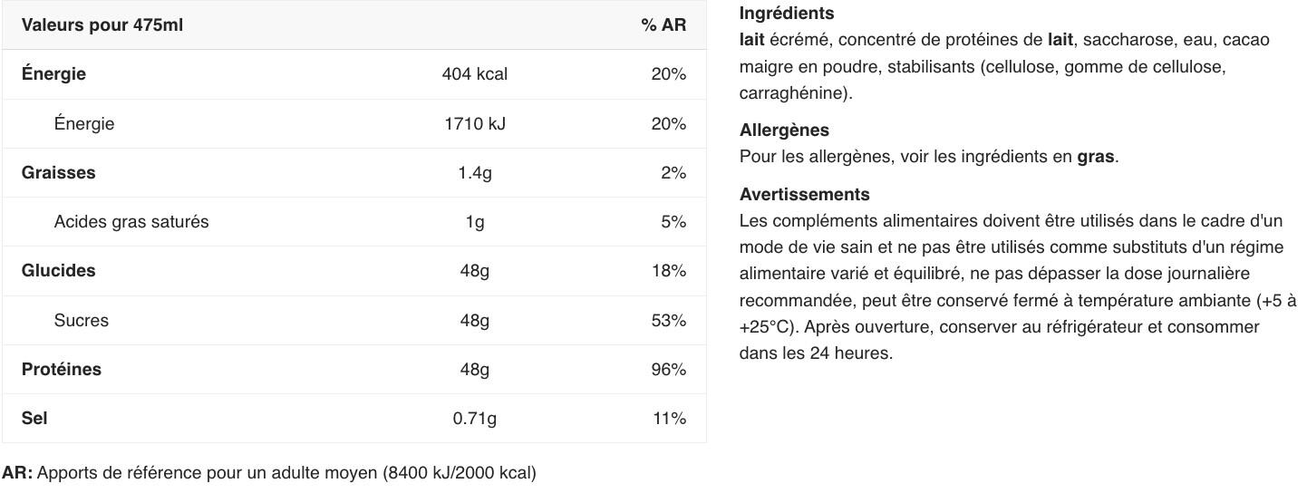Select the 18% carbohydrate percentage
The height and width of the screenshot is (493, 1307).
[669, 271]
